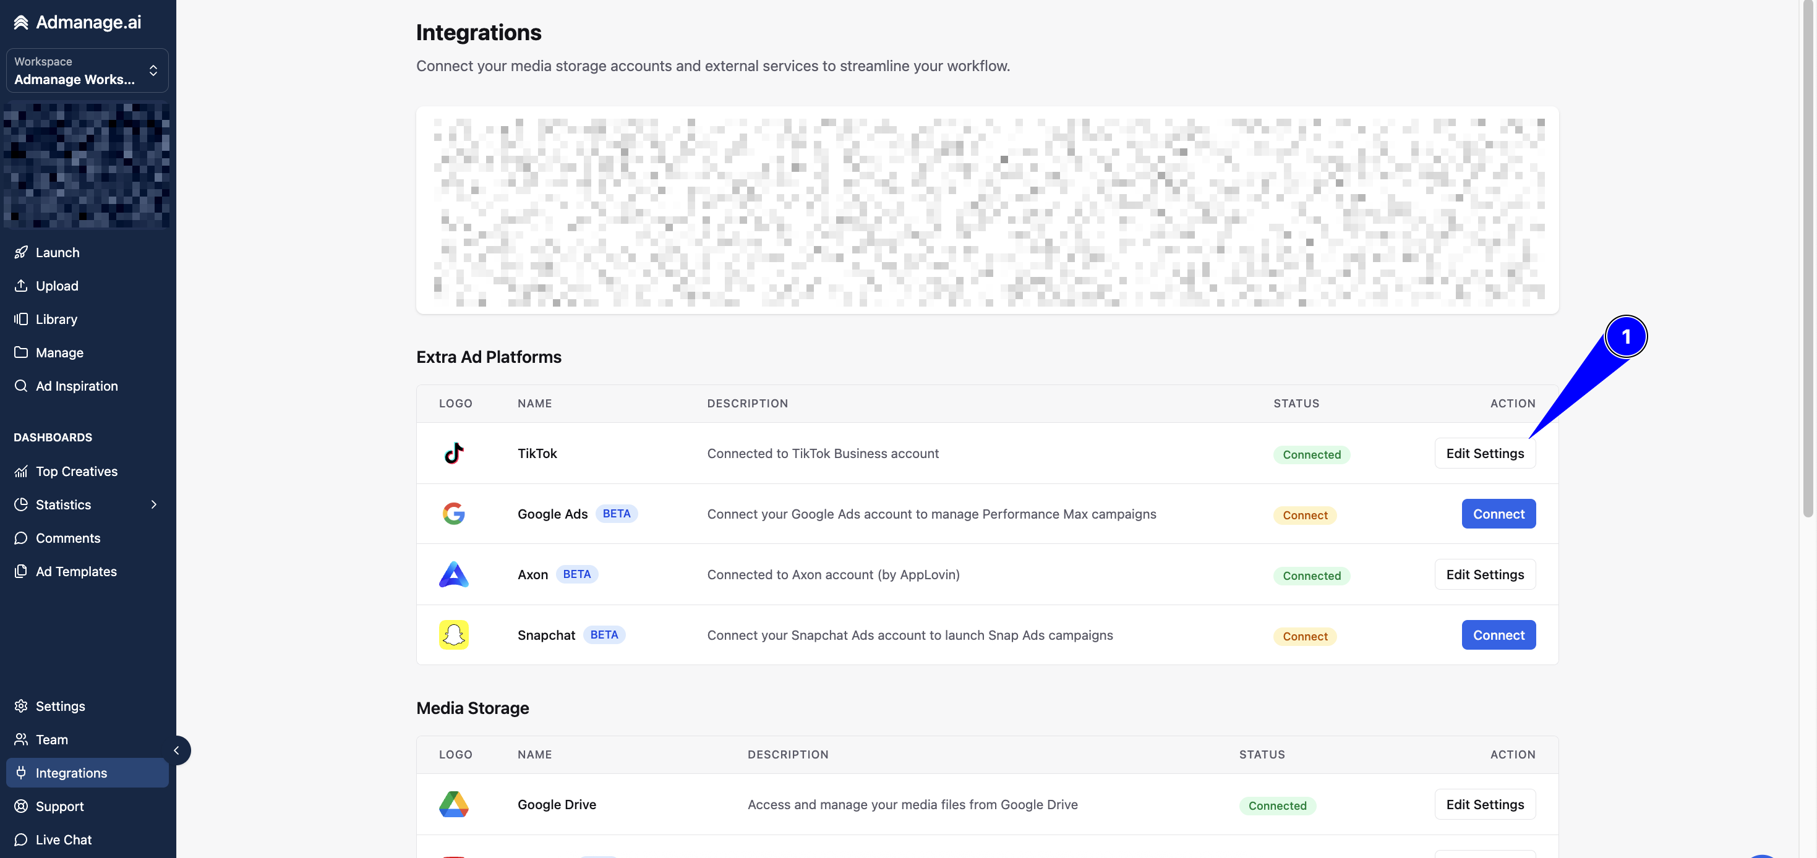Edit Settings for Axon
Image resolution: width=1817 pixels, height=858 pixels.
click(1485, 575)
